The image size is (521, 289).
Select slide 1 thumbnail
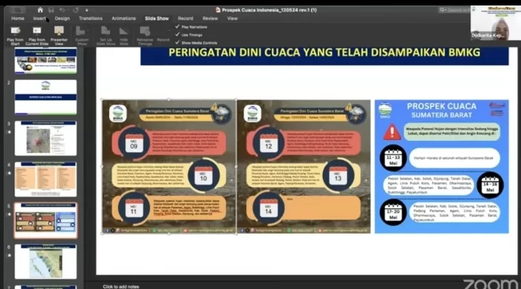pos(45,60)
